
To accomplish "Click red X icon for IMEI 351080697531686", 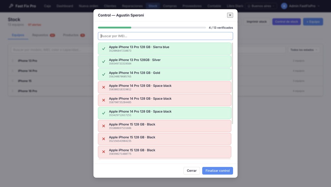I will point(103,126).
